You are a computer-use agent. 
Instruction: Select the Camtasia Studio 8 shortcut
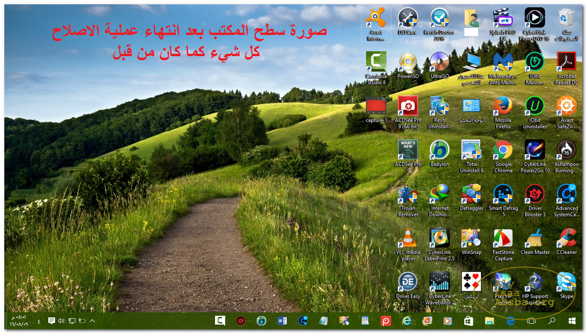(376, 62)
